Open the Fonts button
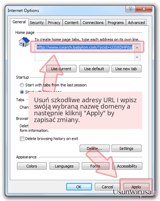160x201 pixels. click(x=96, y=166)
